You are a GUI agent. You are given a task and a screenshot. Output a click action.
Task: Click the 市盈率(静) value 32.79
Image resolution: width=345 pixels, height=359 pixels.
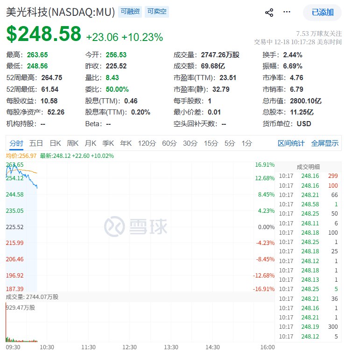[x=221, y=89]
